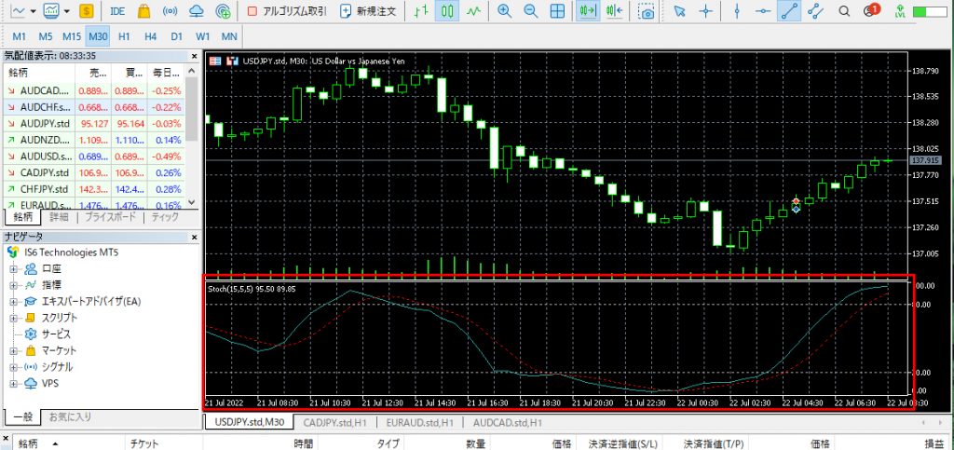Select the M5 timeframe
Screen dimensions: 954x450
tap(46, 36)
